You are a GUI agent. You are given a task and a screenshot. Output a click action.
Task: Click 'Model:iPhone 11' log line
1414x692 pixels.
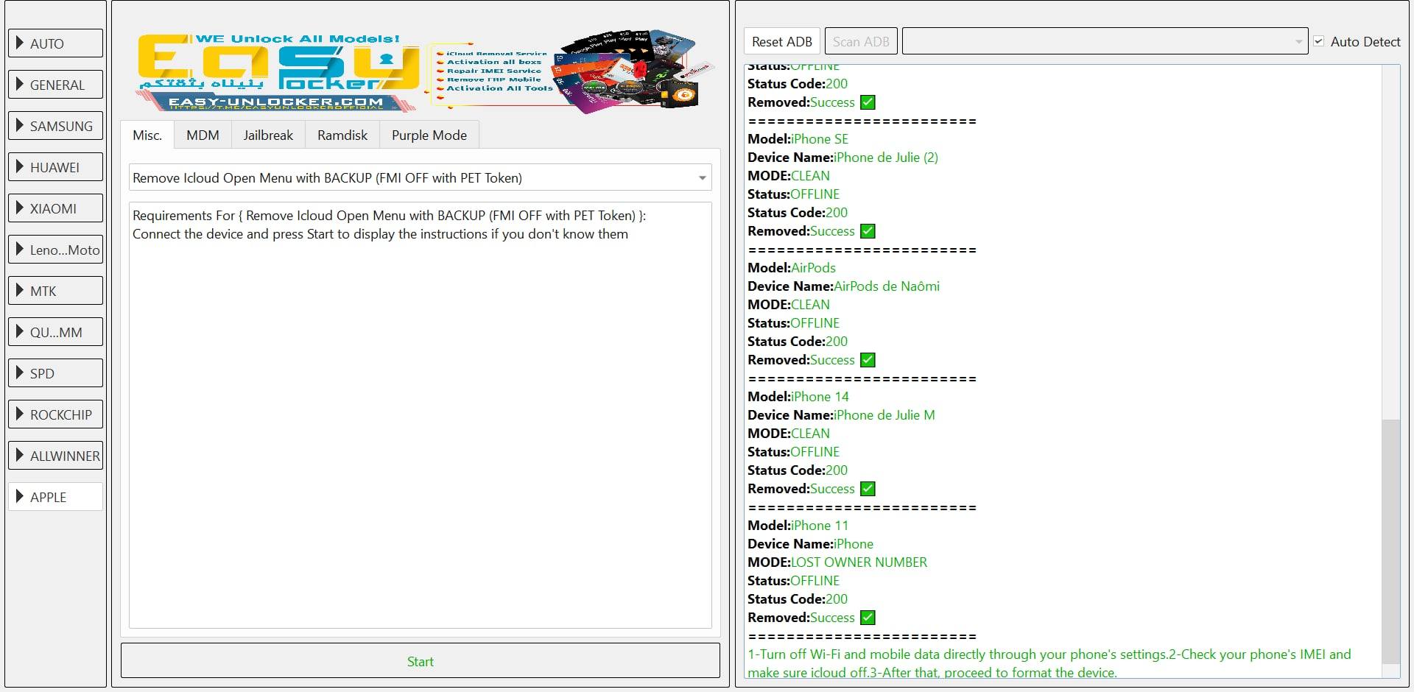pyautogui.click(x=798, y=526)
